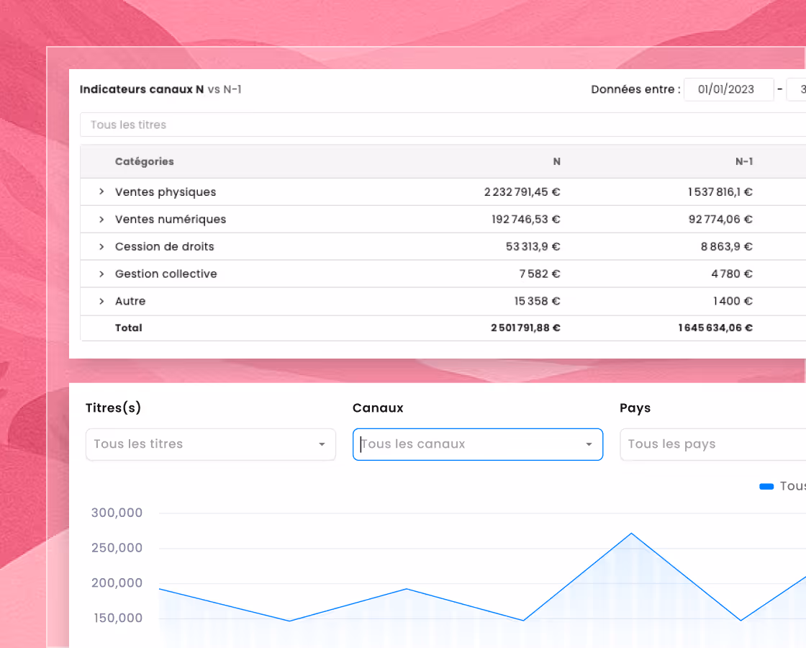Select the value 4 780 €
Viewport: 806px width, 648px height.
[732, 274]
